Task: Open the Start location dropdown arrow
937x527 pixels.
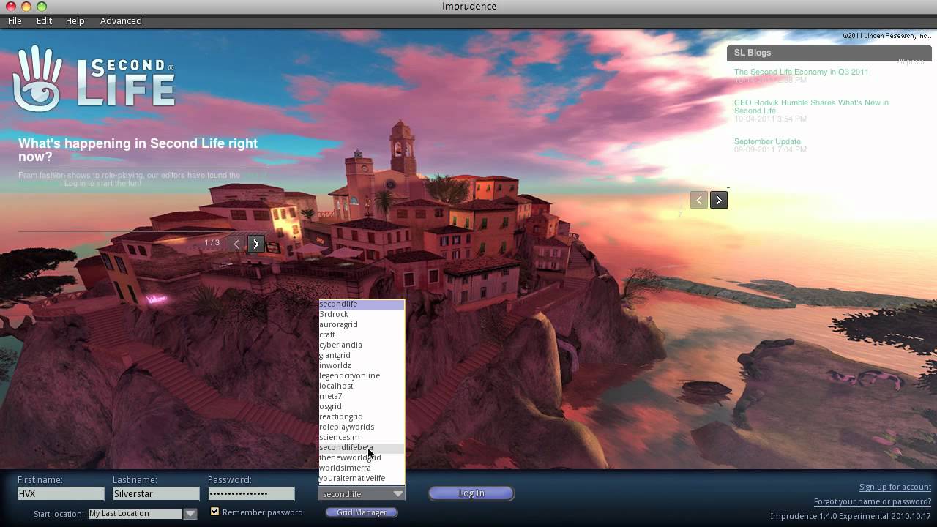Action: [190, 514]
